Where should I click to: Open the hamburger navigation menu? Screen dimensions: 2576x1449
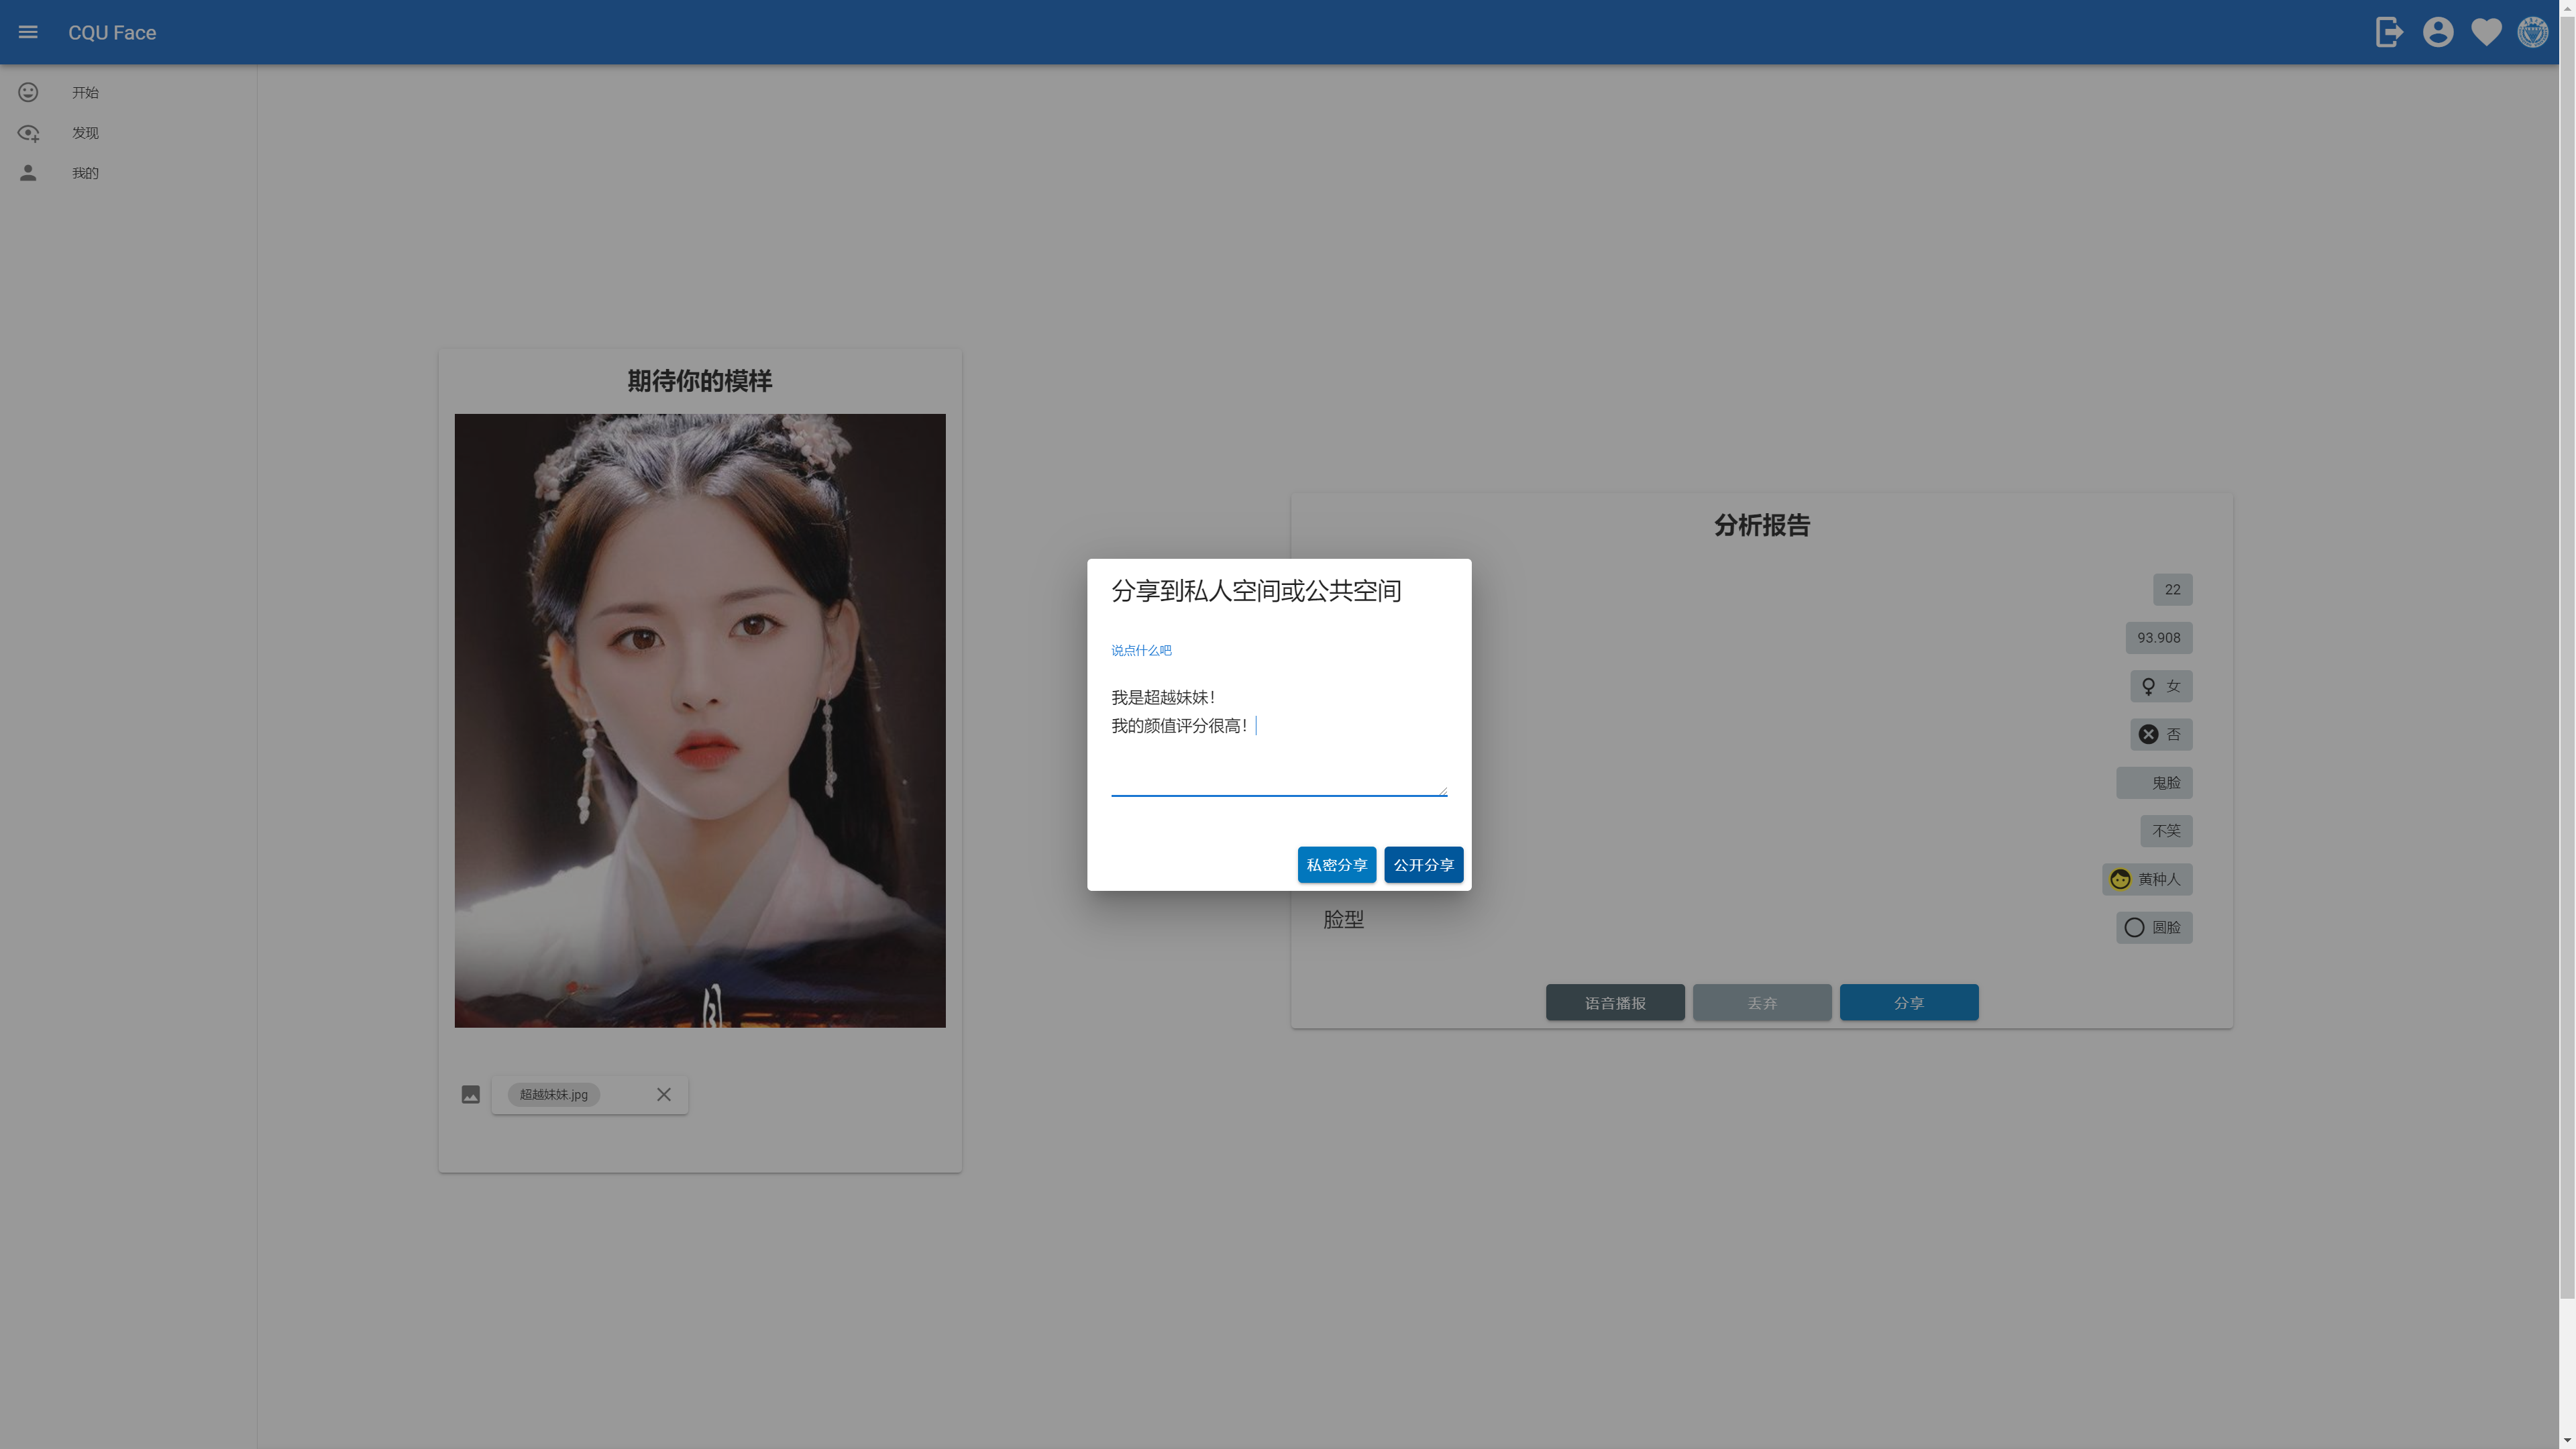click(28, 32)
